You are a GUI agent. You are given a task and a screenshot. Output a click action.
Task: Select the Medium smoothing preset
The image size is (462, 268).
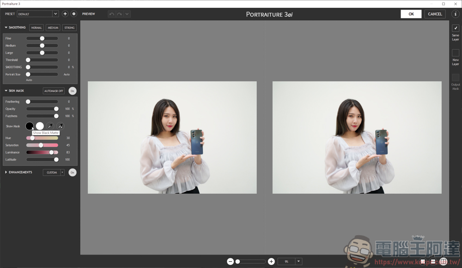click(x=53, y=28)
